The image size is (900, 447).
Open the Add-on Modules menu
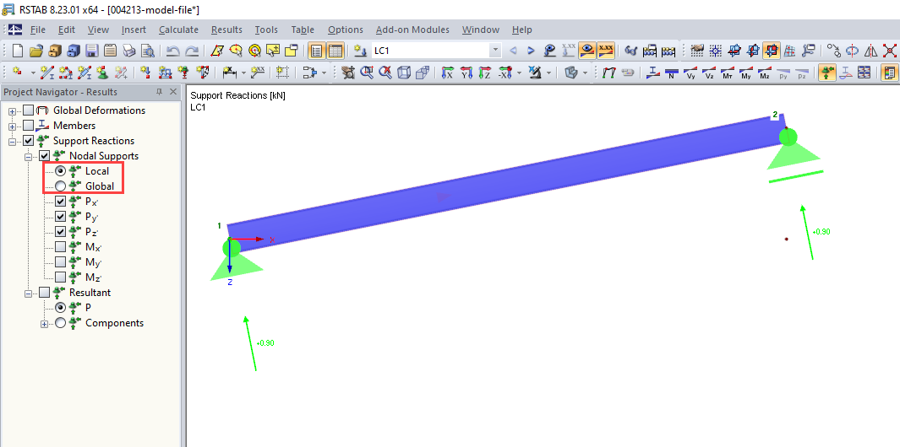click(412, 30)
